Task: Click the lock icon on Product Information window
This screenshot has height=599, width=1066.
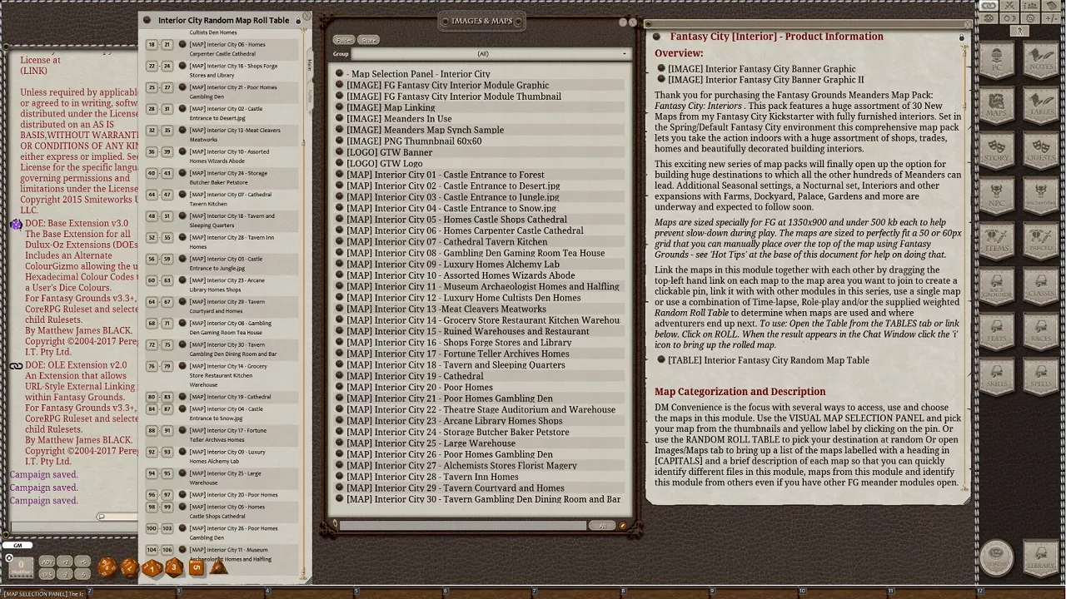Action: pos(961,37)
